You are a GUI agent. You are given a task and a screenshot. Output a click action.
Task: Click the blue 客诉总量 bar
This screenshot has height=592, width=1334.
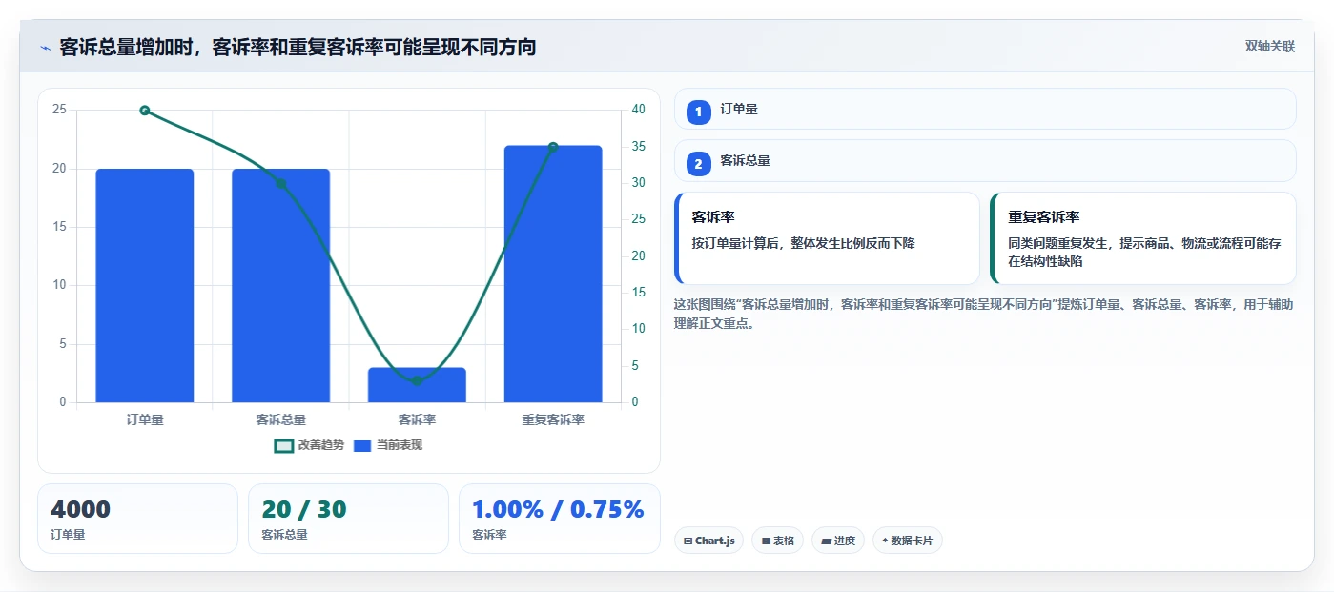pyautogui.click(x=281, y=286)
